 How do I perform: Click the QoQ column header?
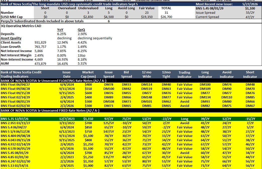click(x=81, y=30)
